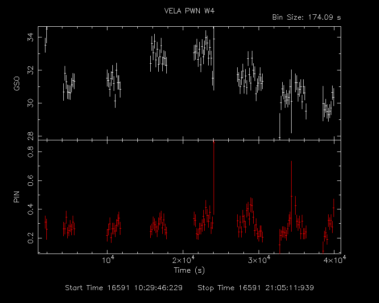Click the Stop Time 16591 21:05:11:939 text
This screenshot has width=379, height=303.
coord(256,288)
